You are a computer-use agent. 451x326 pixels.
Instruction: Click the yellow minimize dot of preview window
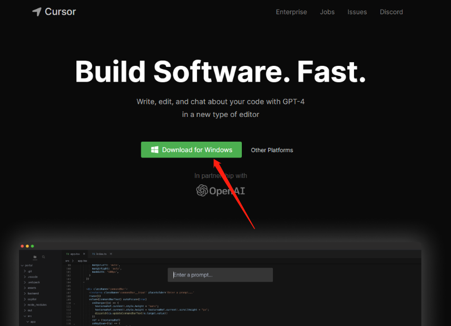tap(27, 246)
